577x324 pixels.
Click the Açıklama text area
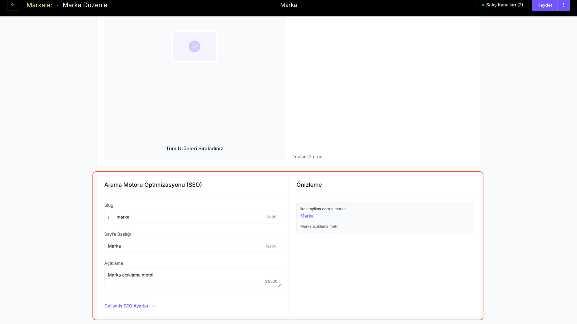193,278
